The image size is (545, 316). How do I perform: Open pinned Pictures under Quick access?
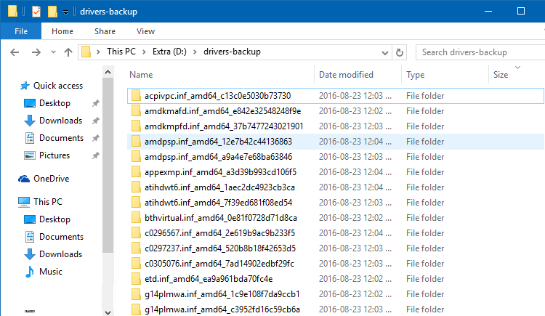[x=47, y=155]
